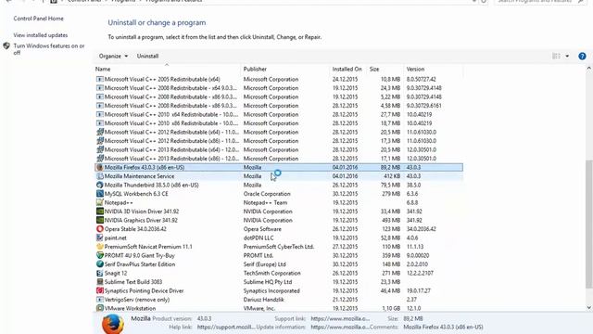Click the shield icon beside Turn Windows features
Screen dimensions: 593x334
point(6,45)
